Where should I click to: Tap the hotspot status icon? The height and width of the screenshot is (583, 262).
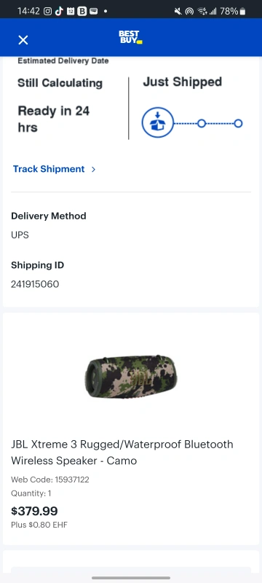coord(189,11)
